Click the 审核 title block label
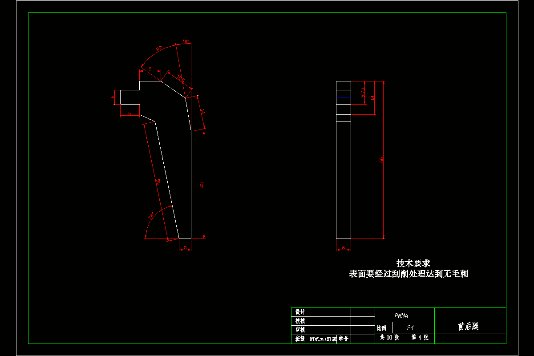The image size is (534, 356). pos(300,330)
